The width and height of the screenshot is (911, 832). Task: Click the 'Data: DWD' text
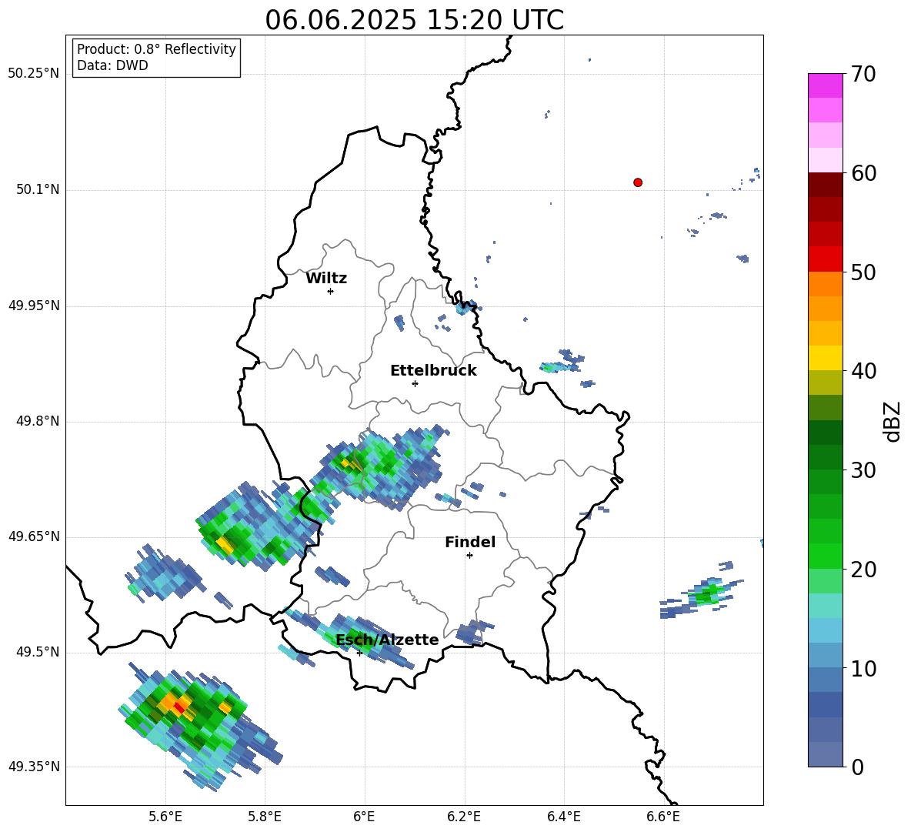pyautogui.click(x=112, y=65)
